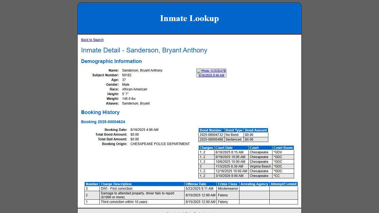Click the Demographic Information section header
The image size is (379, 213).
coord(111,61)
